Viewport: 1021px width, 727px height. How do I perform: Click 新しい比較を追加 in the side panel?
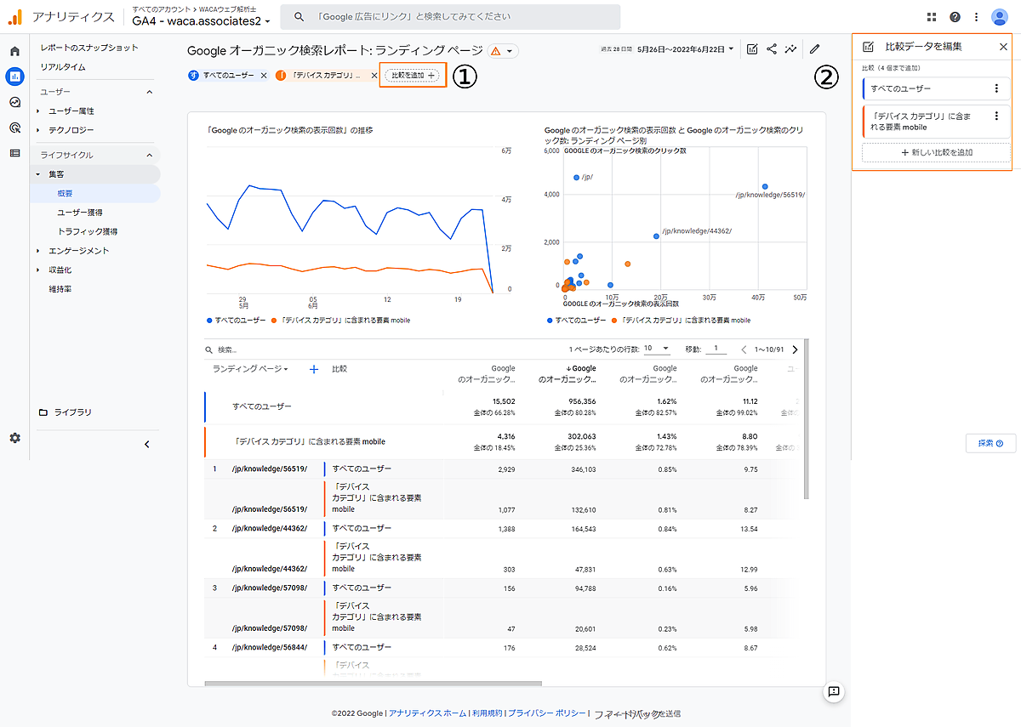pos(936,152)
